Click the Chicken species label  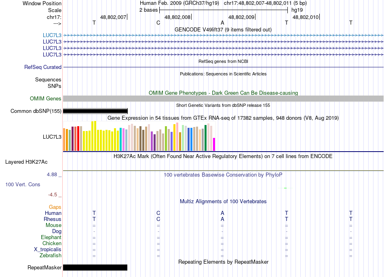click(52, 244)
